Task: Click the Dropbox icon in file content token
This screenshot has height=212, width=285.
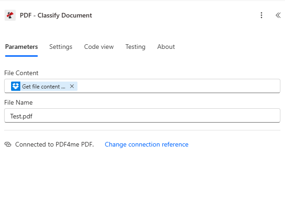Action: tap(16, 86)
